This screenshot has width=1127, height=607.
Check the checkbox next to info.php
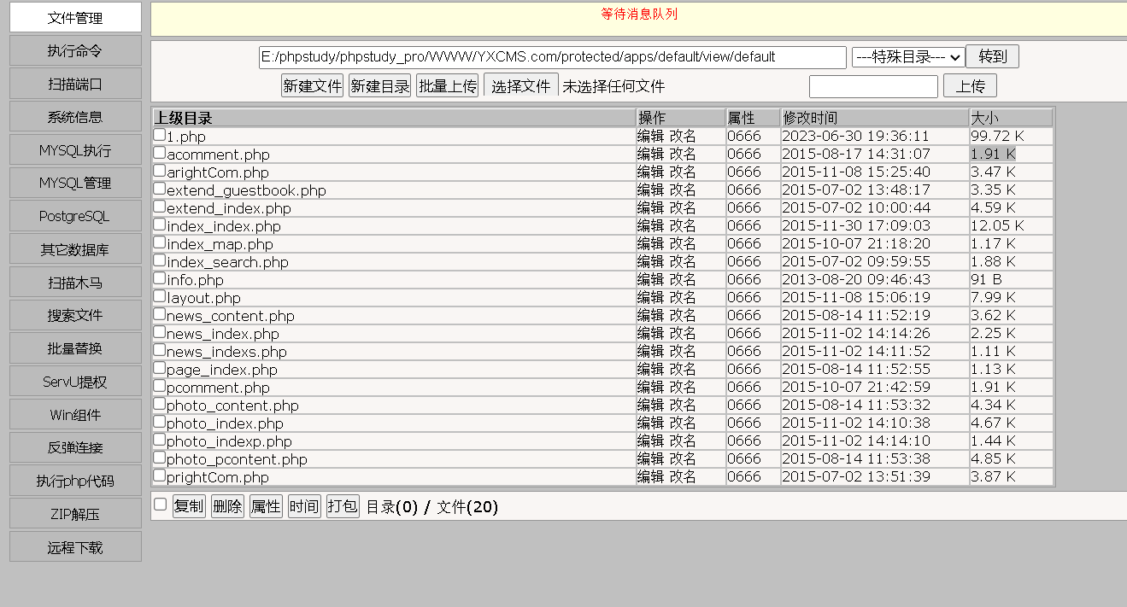click(157, 279)
